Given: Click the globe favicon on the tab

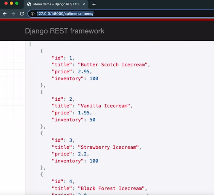Looking at the screenshot, I should [29, 4].
